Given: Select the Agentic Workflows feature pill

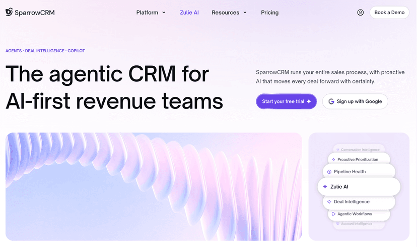Looking at the screenshot, I should (x=359, y=215).
